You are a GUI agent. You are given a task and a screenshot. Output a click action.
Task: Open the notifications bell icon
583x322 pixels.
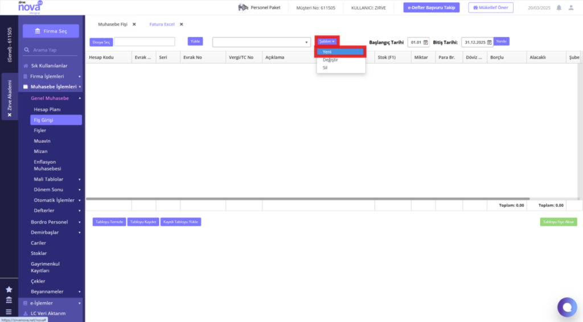[x=559, y=7]
